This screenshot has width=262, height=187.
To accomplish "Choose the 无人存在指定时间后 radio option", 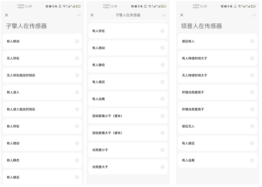I will pos(77,75).
